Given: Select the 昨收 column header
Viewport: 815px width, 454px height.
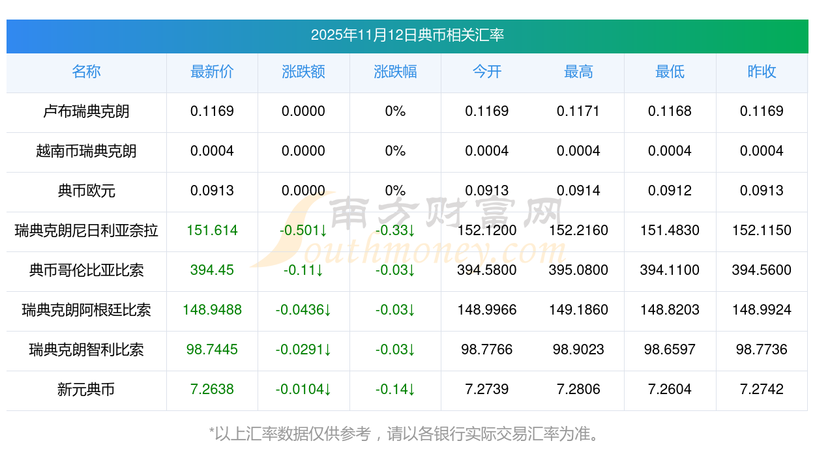Looking at the screenshot, I should point(762,72).
